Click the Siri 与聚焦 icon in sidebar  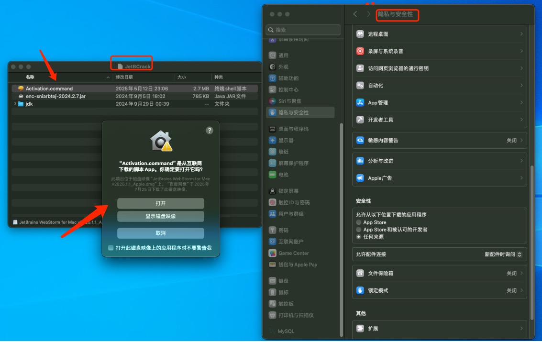click(272, 101)
